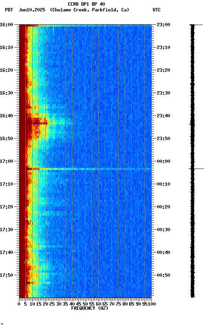The width and height of the screenshot is (209, 328).
Task: Click the 17:40 PDT time label
Action: (x=6, y=253)
